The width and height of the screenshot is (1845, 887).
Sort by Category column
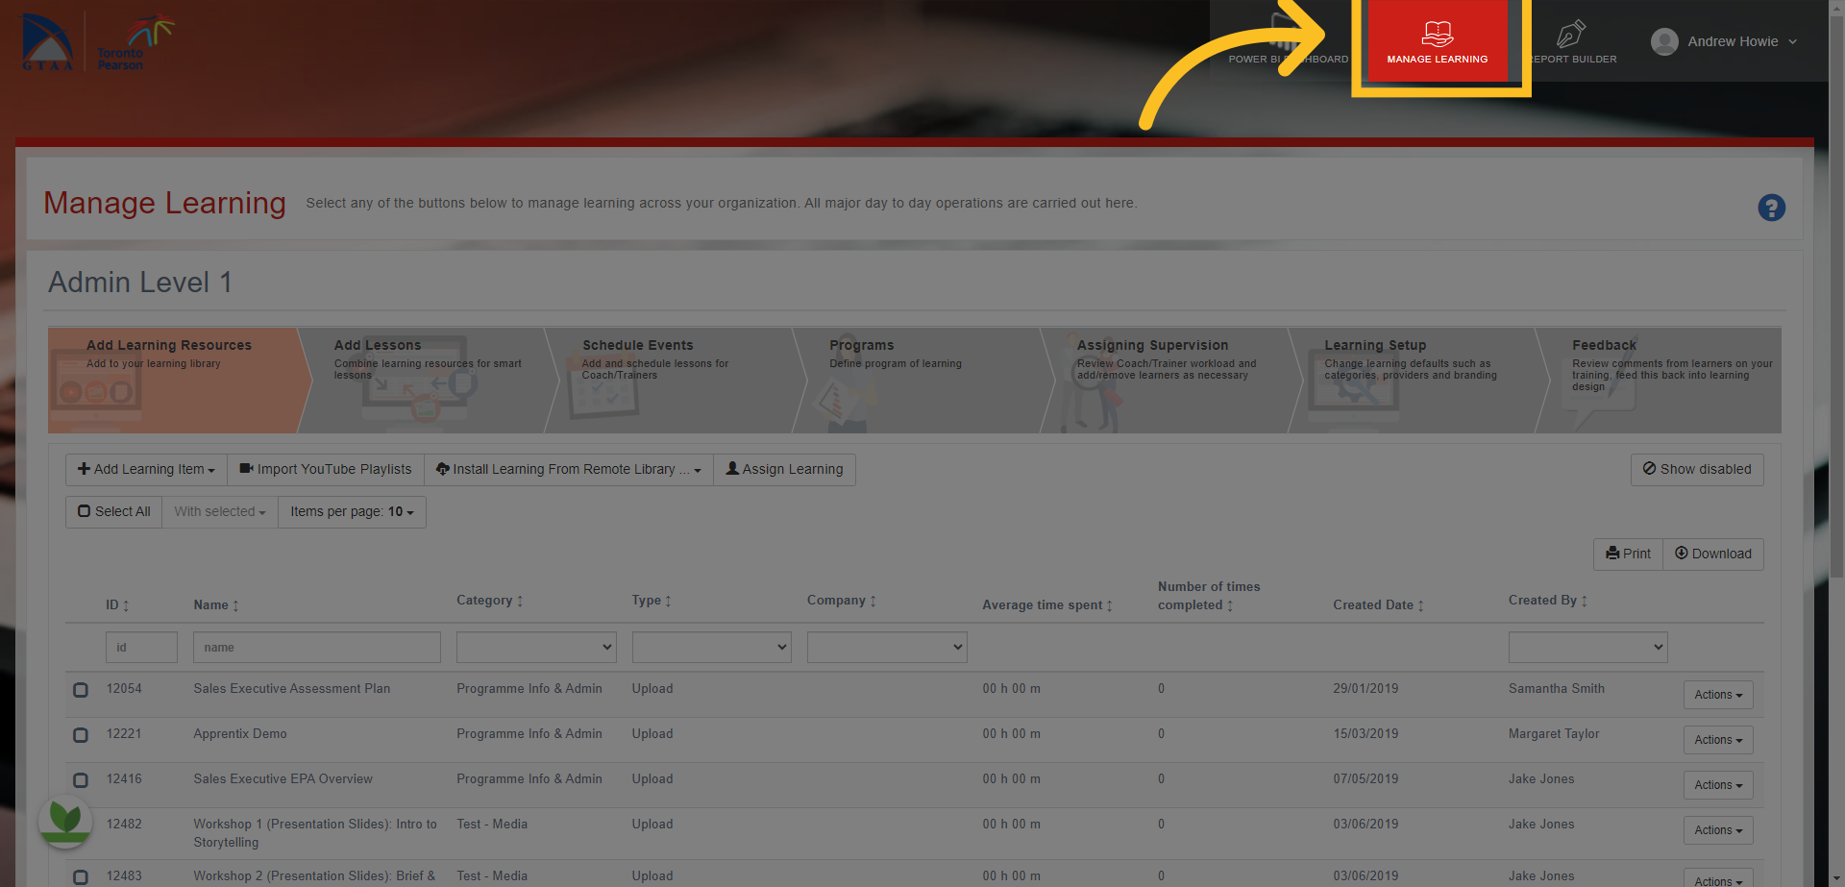(x=520, y=601)
